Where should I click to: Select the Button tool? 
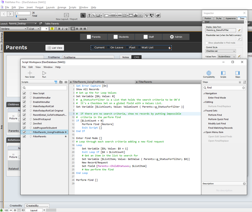coord(113,16)
